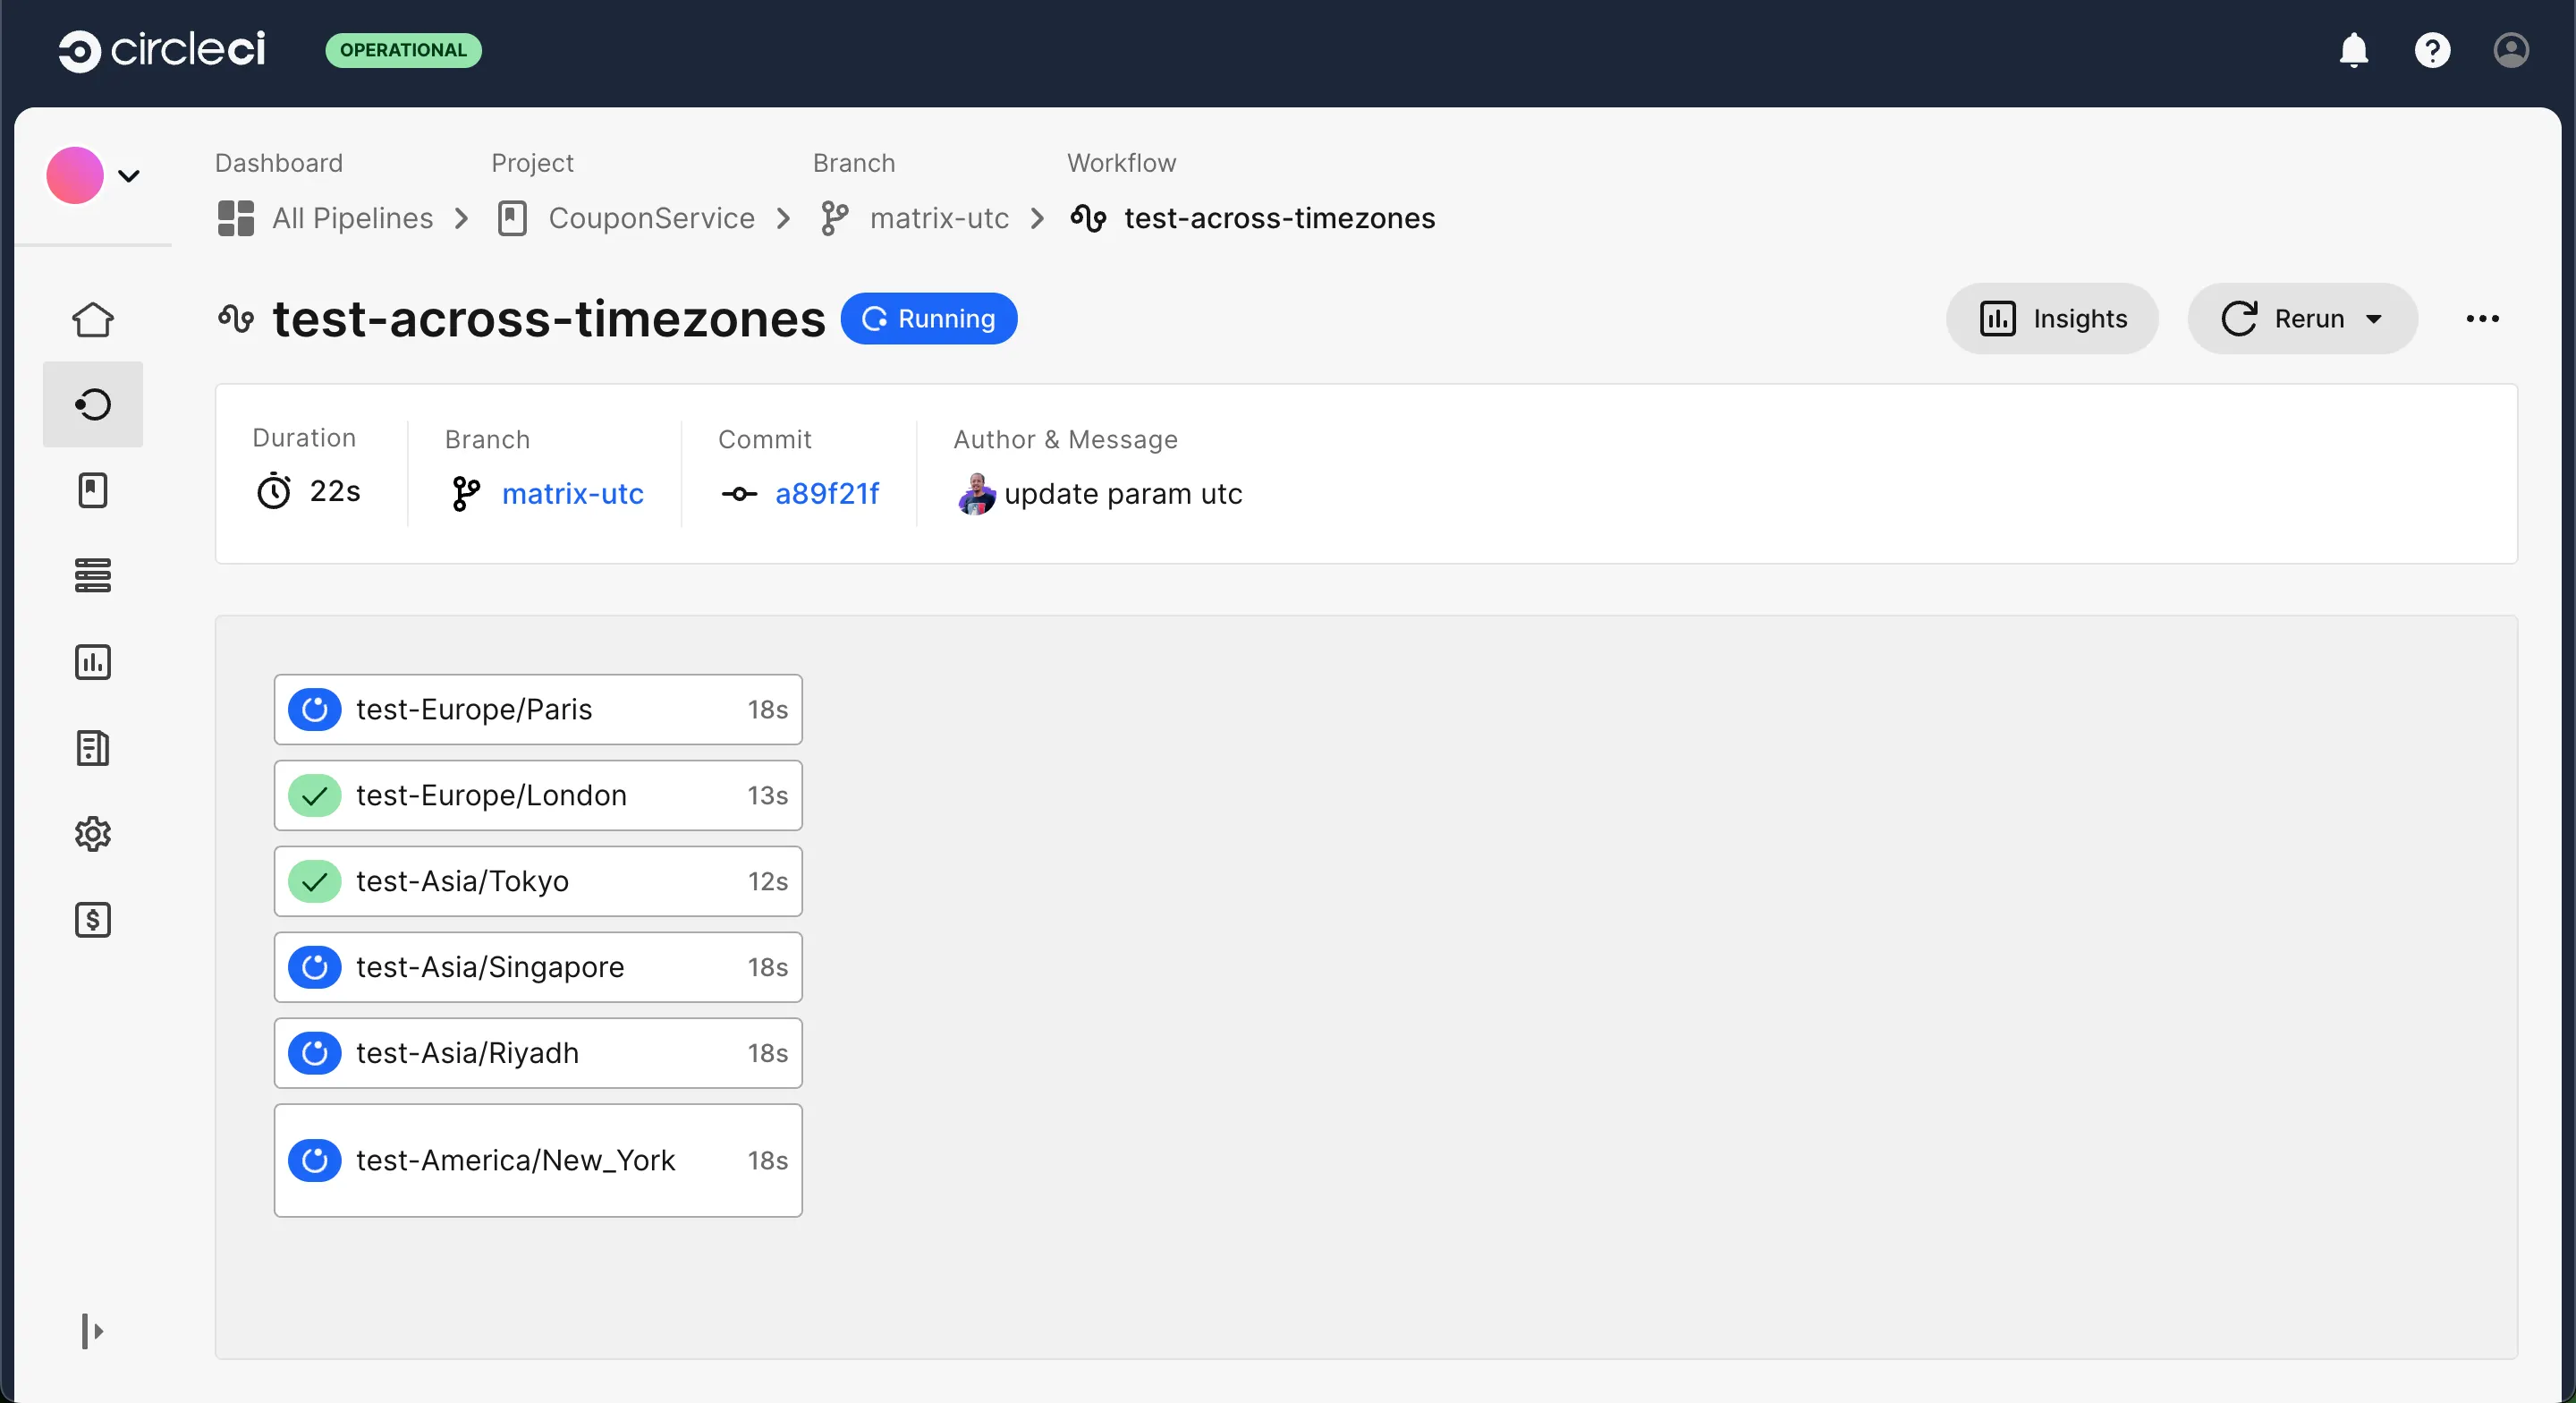Open the Projects sidebar bookmark icon
Viewport: 2576px width, 1403px height.
click(x=93, y=490)
